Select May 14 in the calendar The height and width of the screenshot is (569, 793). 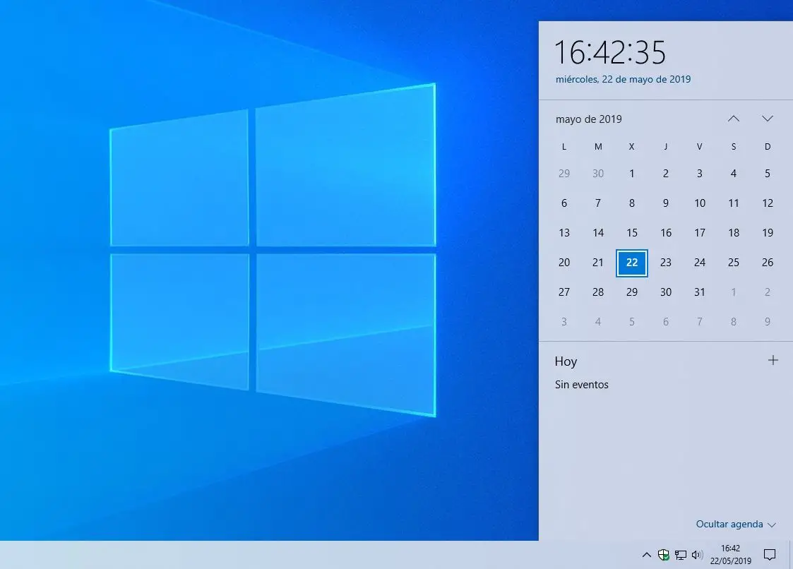(598, 233)
